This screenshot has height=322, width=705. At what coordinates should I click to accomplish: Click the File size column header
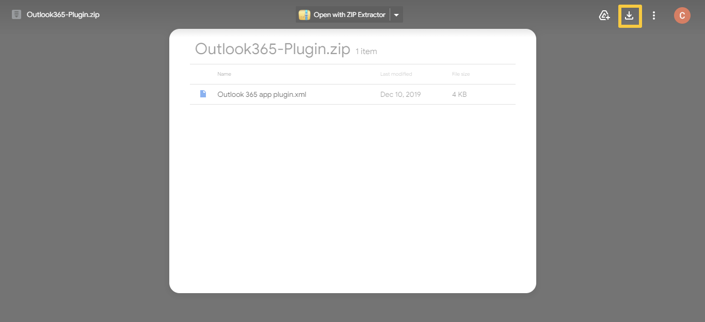(461, 74)
